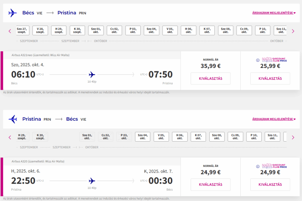Click the outbound flight airplane icon
302x201 pixels.
click(13, 13)
